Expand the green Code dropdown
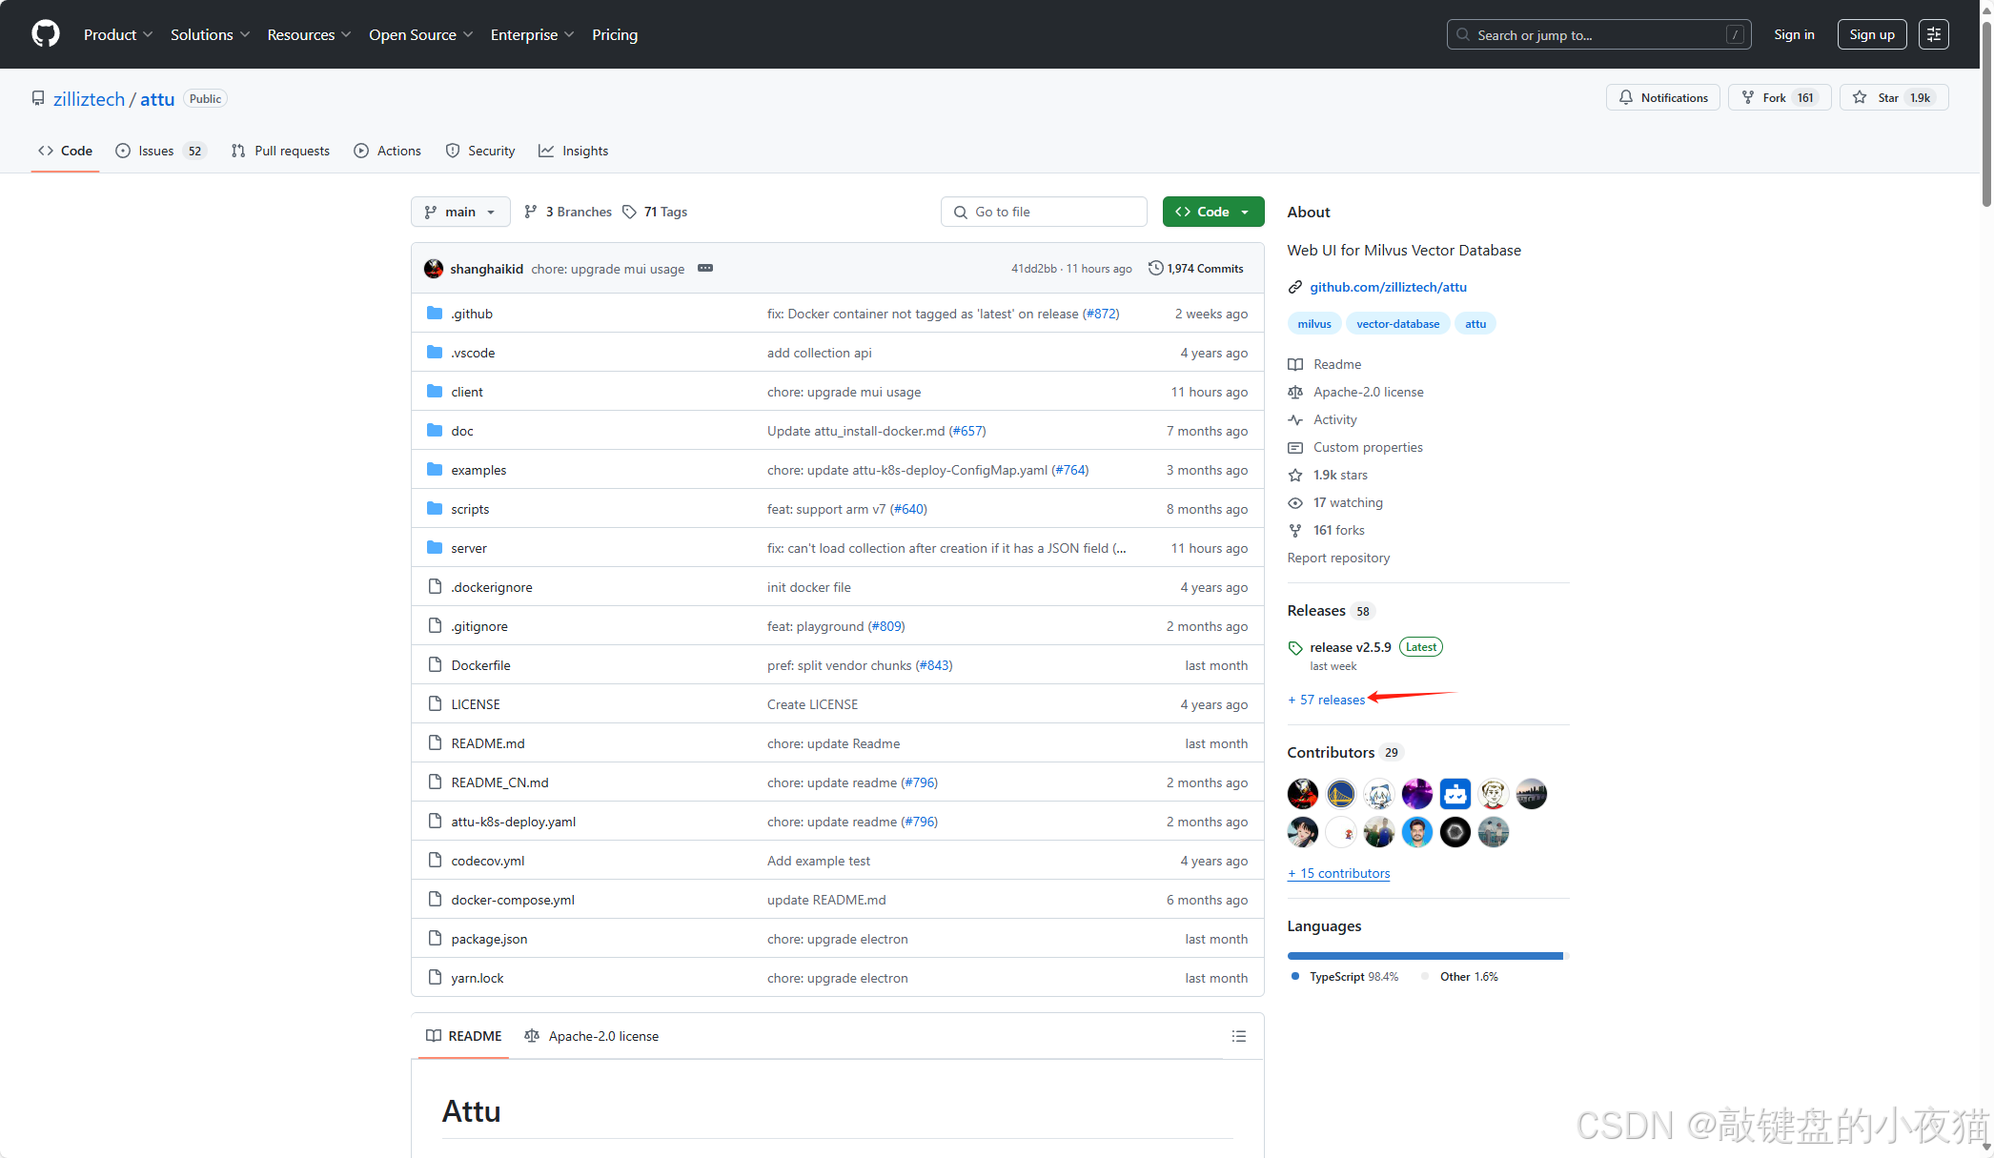 click(1212, 212)
